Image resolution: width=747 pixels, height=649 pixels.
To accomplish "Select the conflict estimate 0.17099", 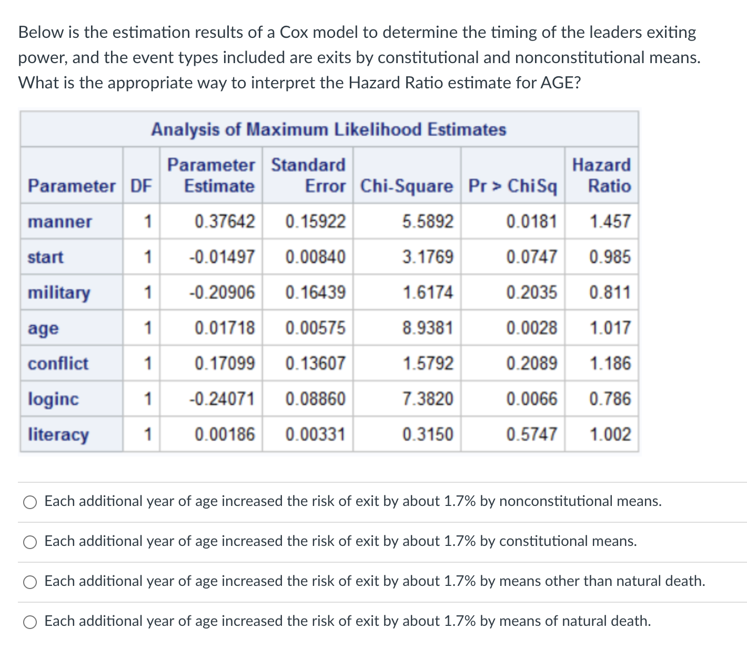I will point(225,363).
